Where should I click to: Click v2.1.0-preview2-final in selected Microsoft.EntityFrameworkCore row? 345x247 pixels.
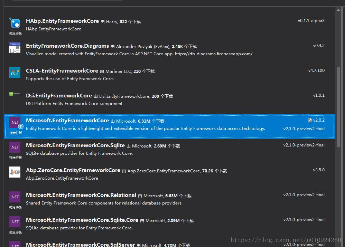coord(304,129)
